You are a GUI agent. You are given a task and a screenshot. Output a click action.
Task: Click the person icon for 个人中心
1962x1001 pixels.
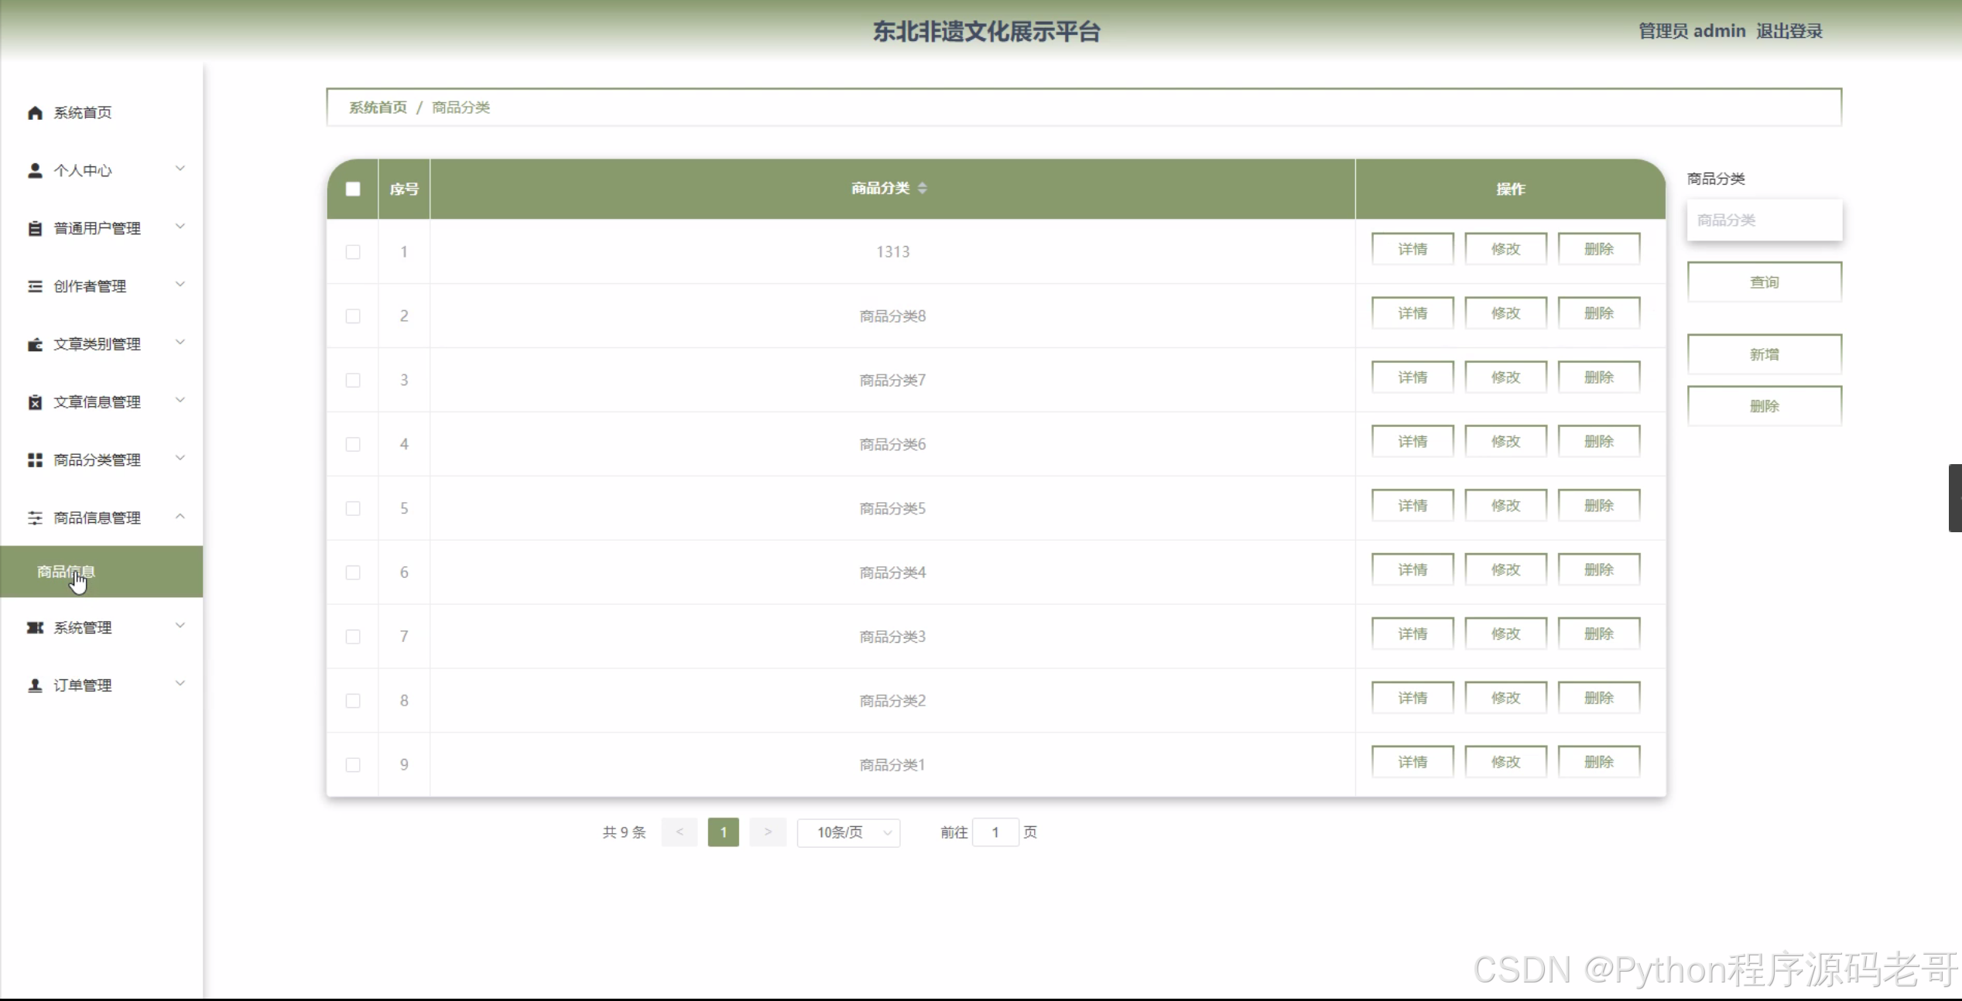pos(35,171)
